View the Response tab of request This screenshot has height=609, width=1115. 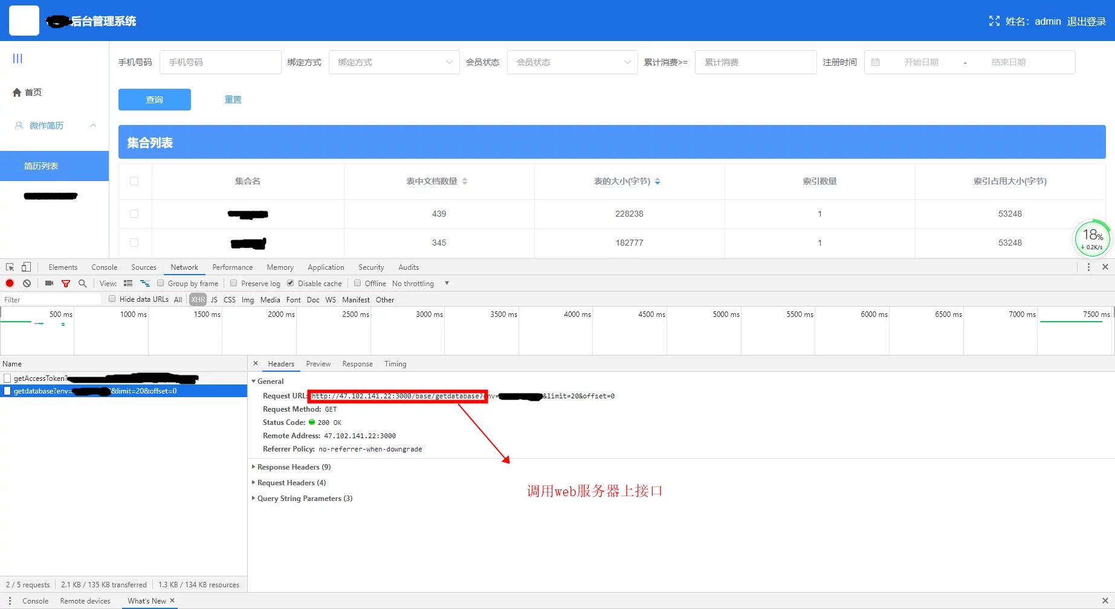(357, 364)
